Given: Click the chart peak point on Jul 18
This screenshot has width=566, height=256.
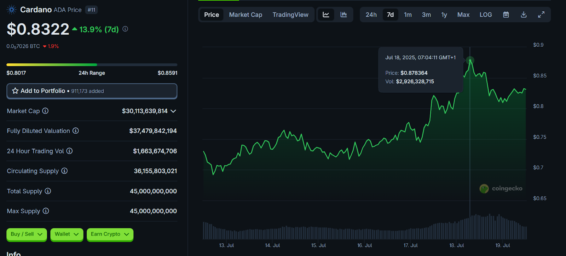Looking at the screenshot, I should tap(470, 60).
